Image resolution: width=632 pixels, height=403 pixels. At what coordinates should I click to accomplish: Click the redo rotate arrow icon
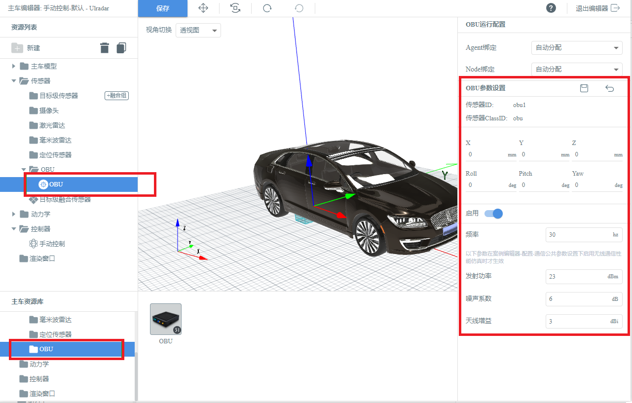[x=267, y=8]
